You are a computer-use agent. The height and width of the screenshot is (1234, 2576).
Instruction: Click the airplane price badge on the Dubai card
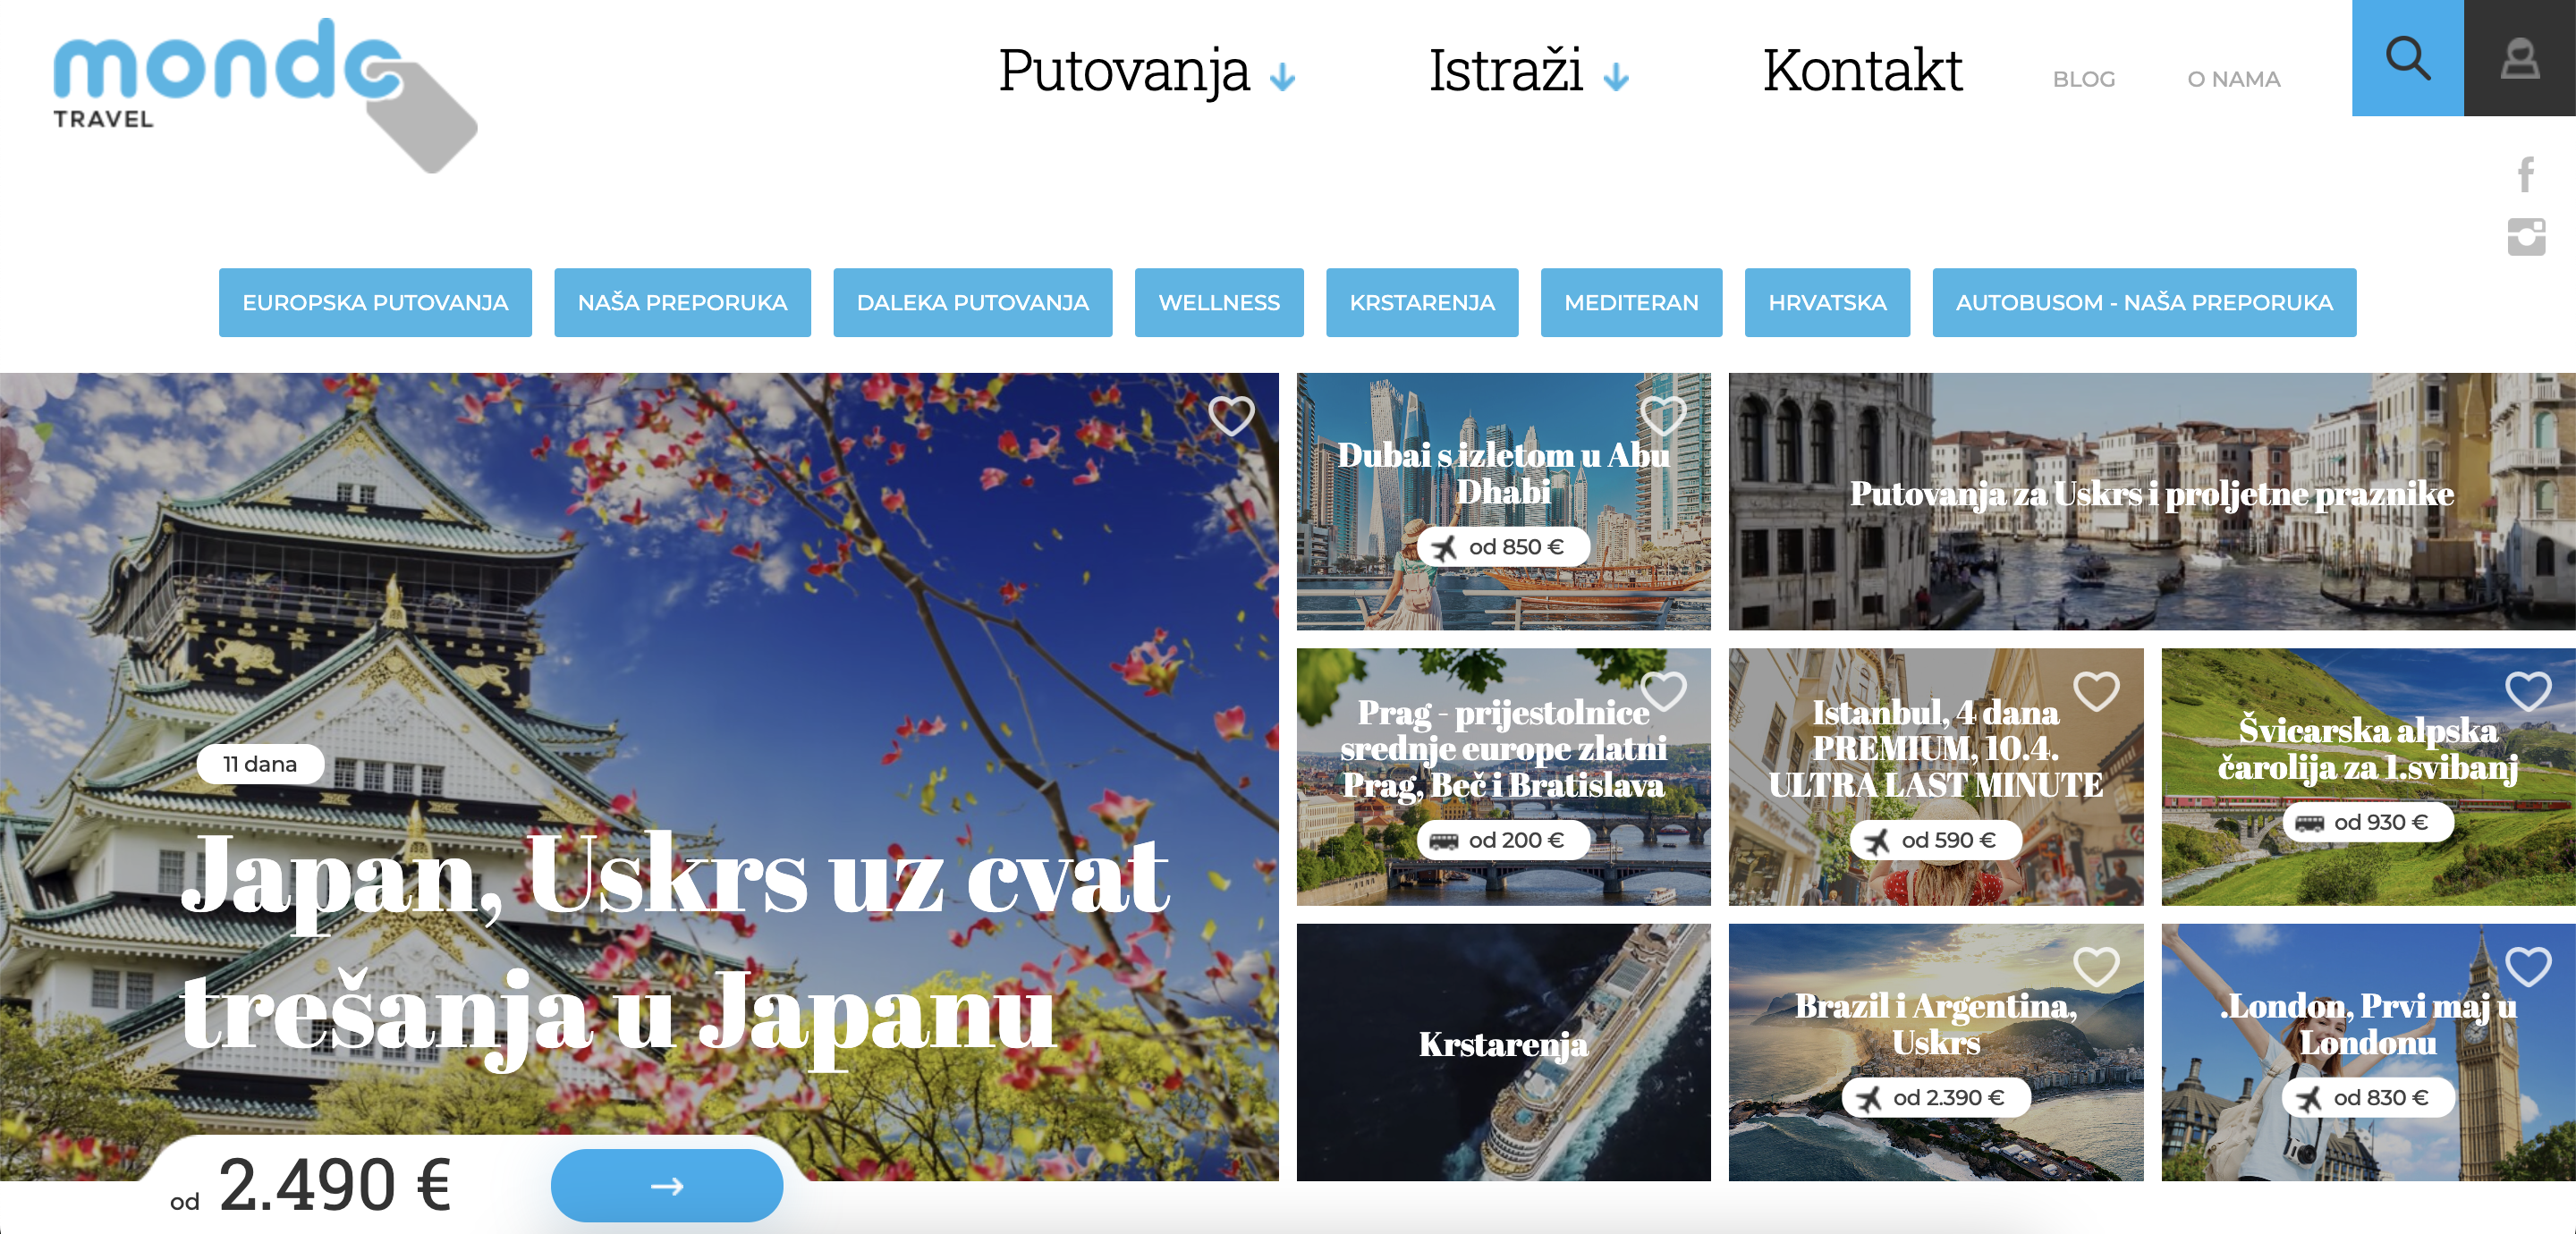click(1502, 547)
